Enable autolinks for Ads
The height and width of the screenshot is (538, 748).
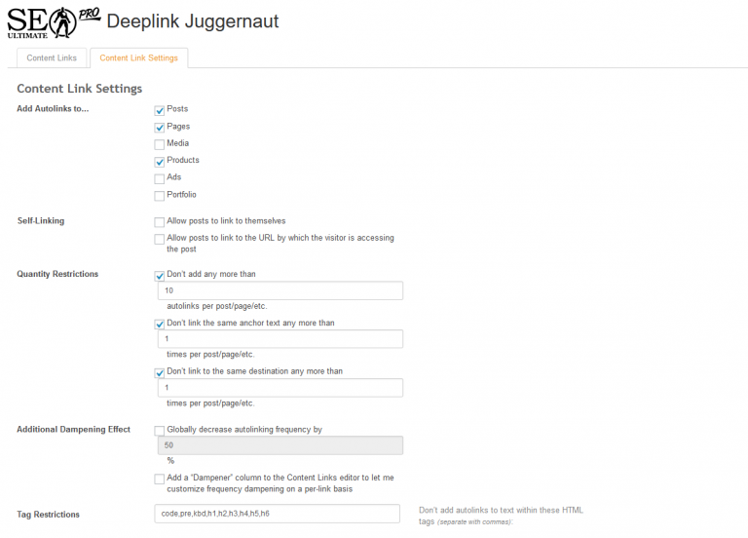pyautogui.click(x=160, y=178)
